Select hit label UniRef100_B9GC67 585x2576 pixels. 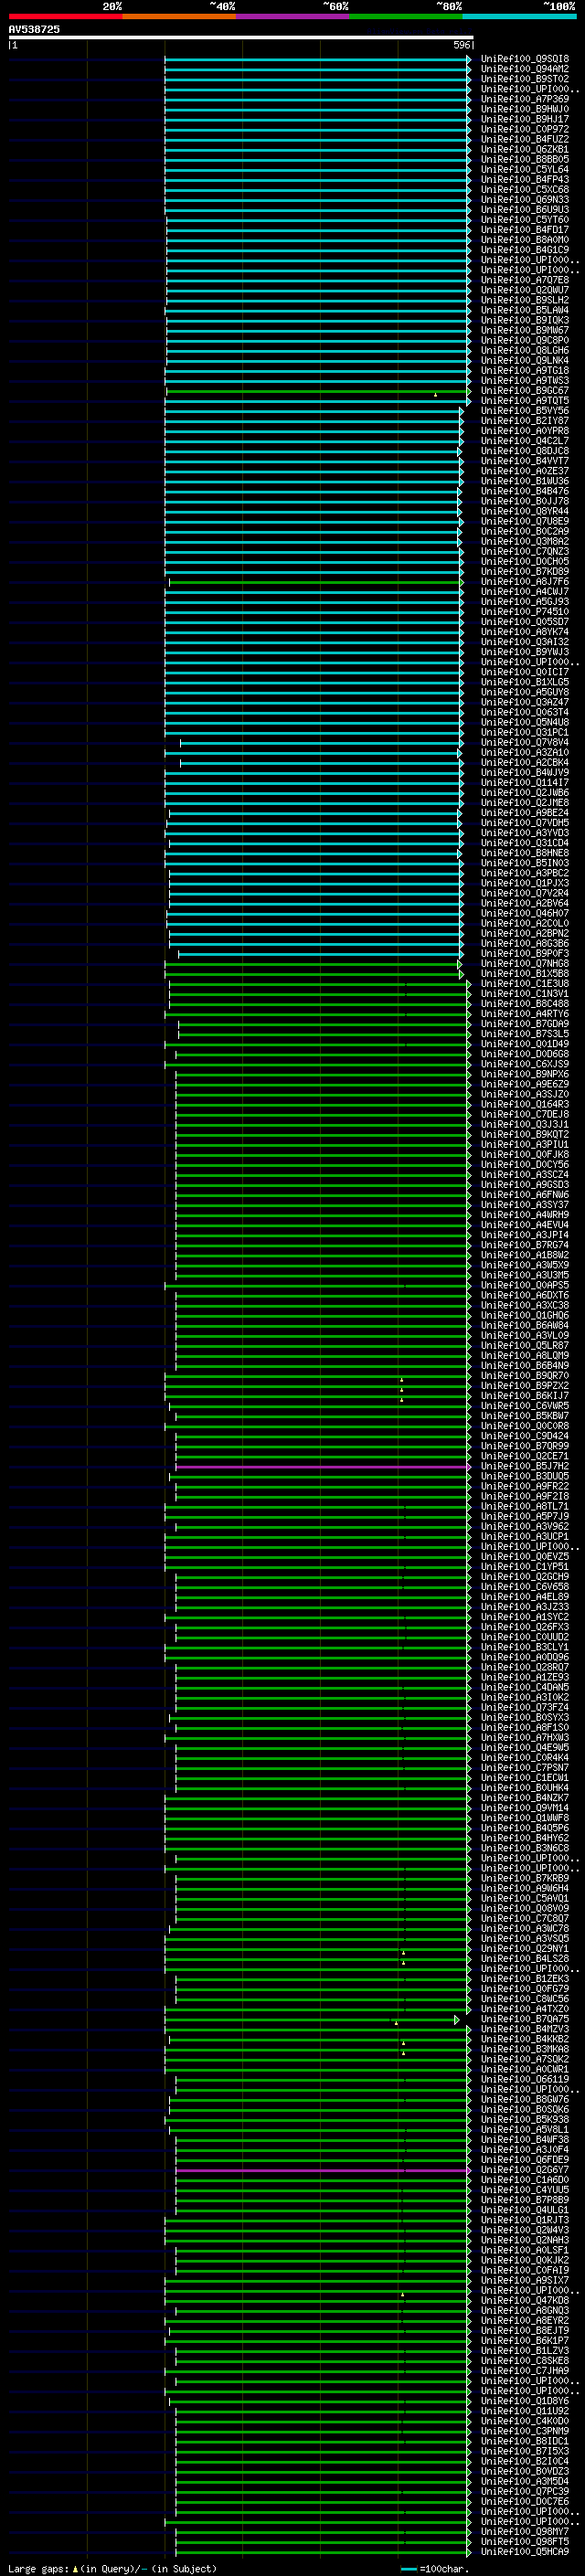(525, 391)
